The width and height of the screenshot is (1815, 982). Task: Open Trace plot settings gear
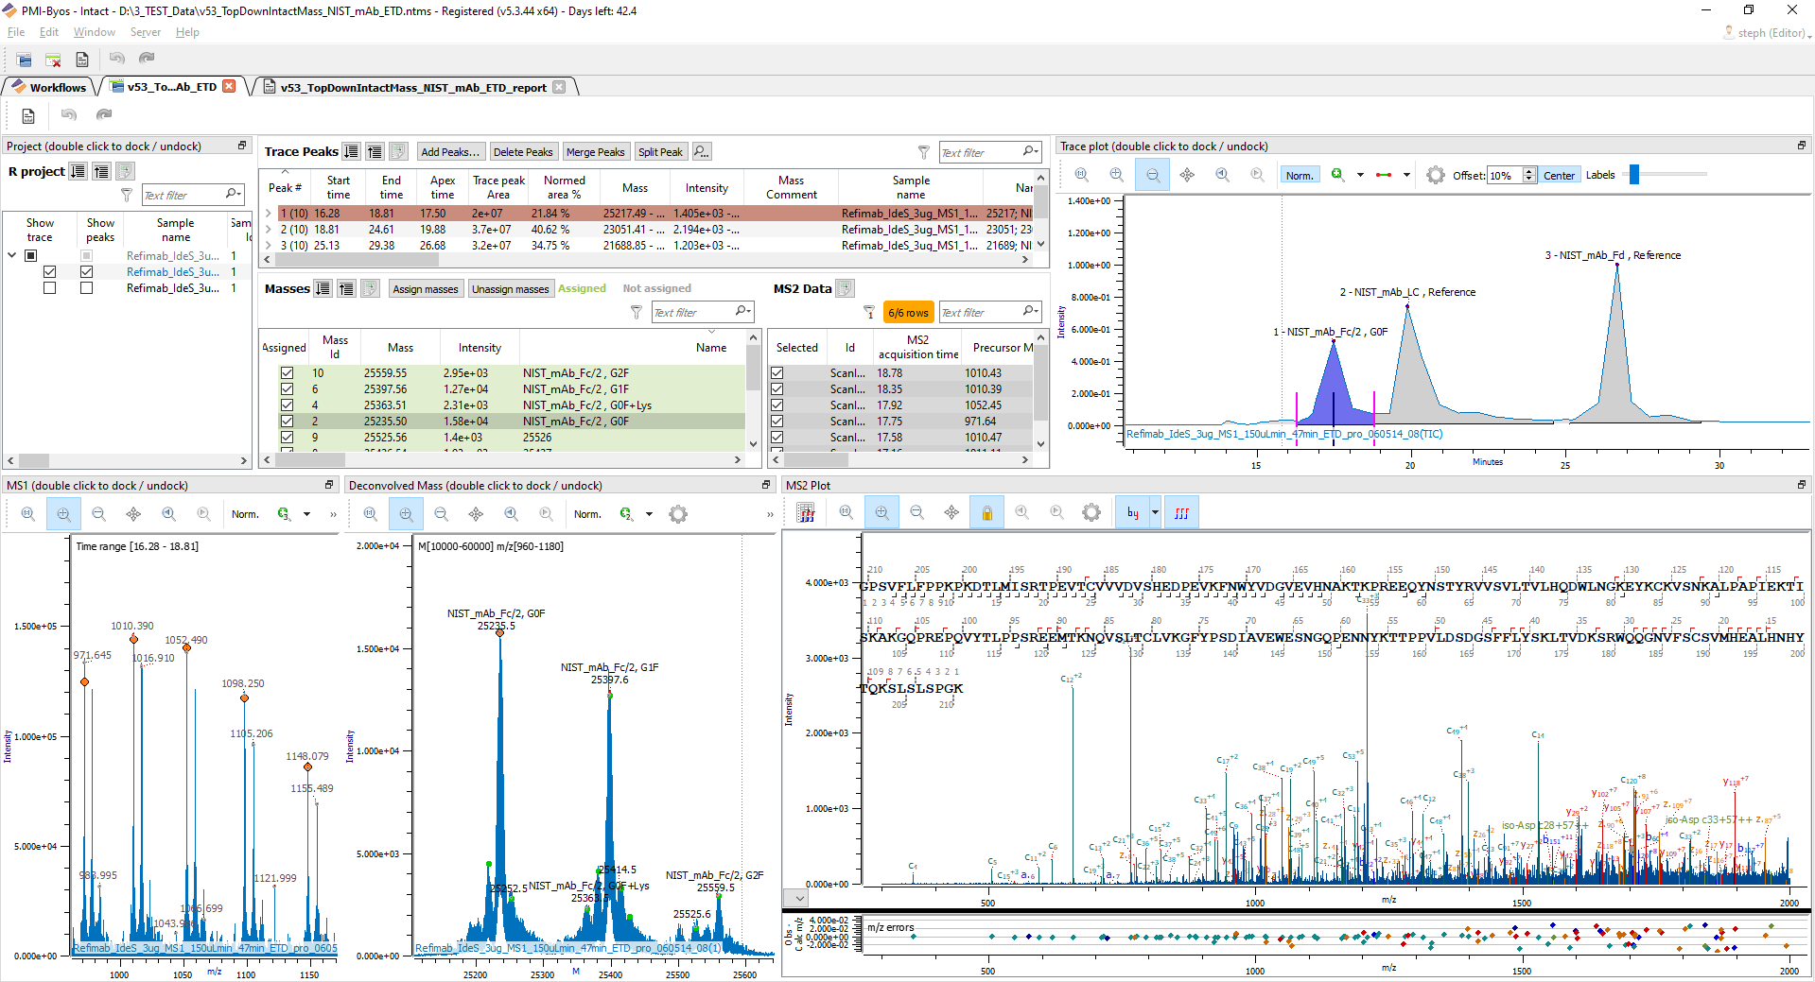[x=1435, y=175]
